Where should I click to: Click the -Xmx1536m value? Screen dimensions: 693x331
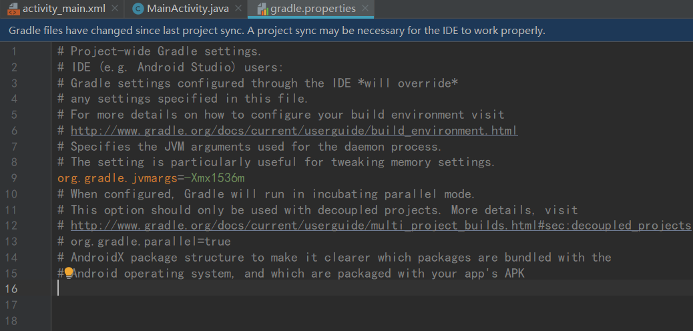tap(214, 178)
